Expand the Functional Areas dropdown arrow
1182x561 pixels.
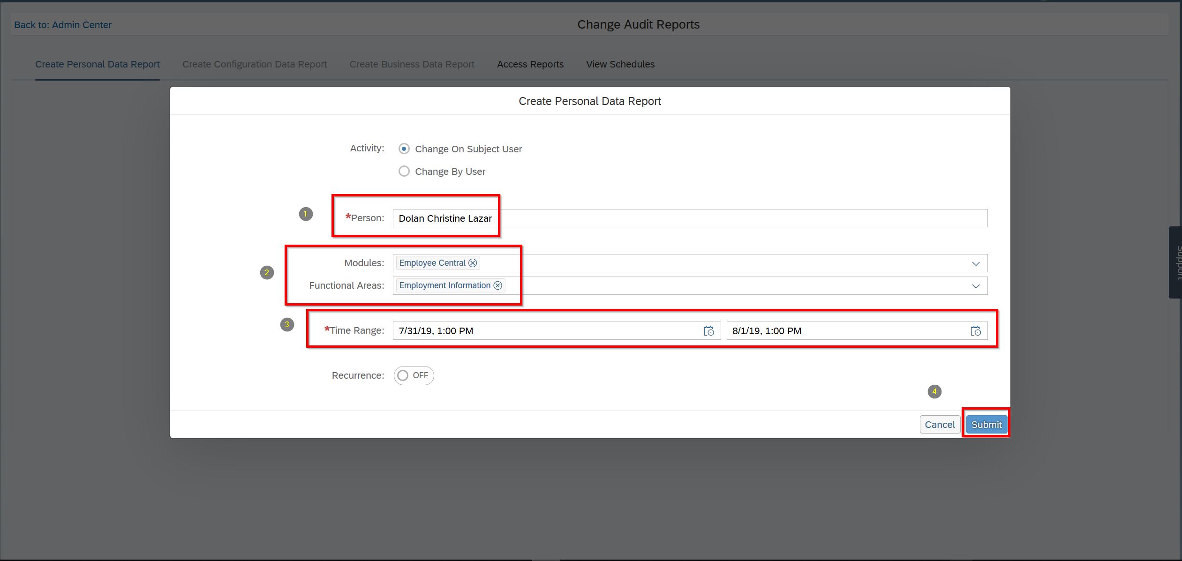[976, 286]
